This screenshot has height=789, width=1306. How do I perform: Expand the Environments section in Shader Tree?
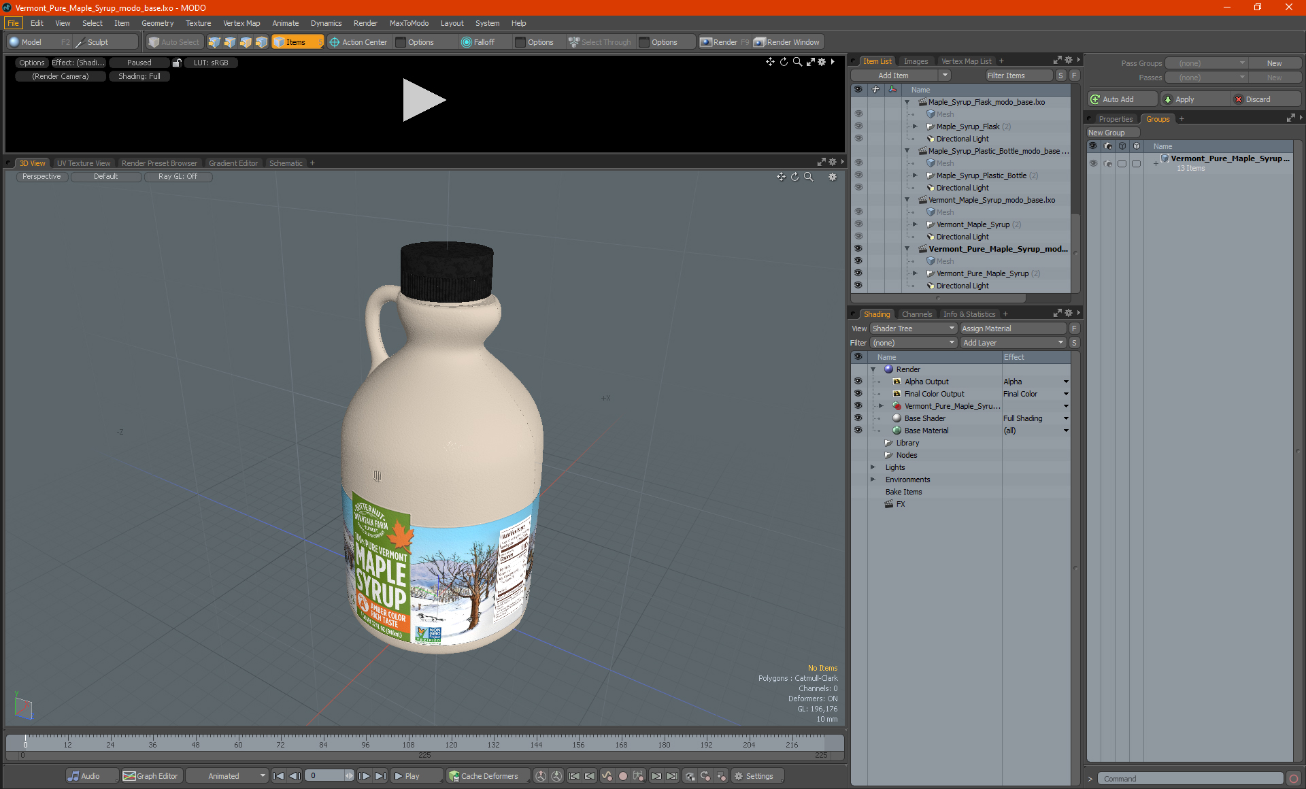[873, 480]
